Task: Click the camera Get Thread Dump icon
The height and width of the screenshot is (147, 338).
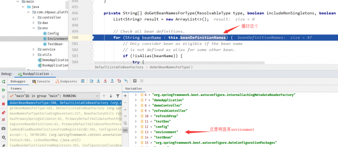Action: pyautogui.click(x=3, y=128)
